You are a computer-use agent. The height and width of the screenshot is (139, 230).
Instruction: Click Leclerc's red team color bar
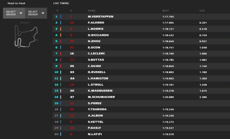(61, 54)
